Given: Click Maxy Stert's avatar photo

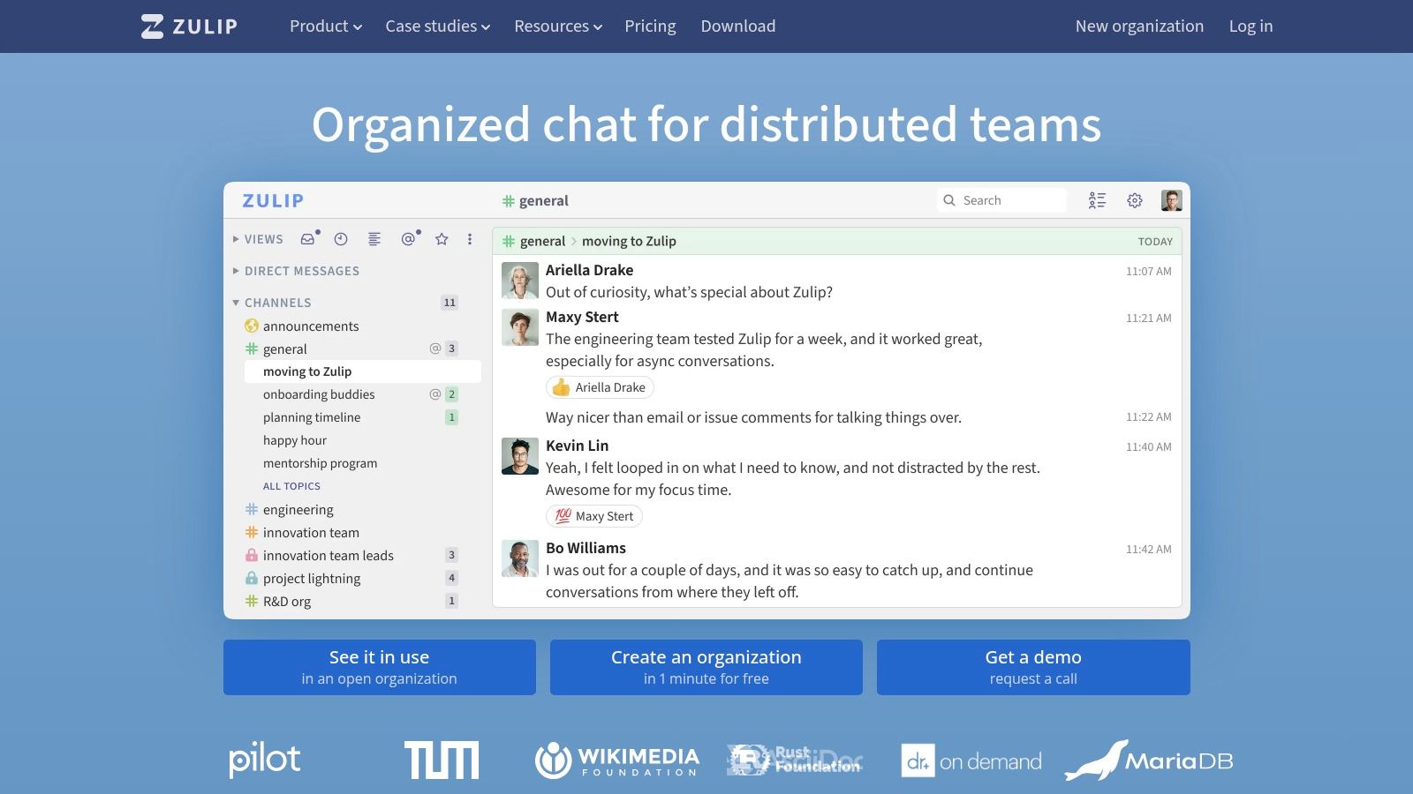Looking at the screenshot, I should [520, 327].
